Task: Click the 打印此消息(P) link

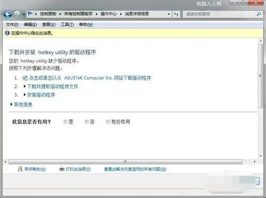Action: [x=78, y=169]
